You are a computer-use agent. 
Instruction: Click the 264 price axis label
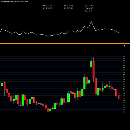coord(124,75)
